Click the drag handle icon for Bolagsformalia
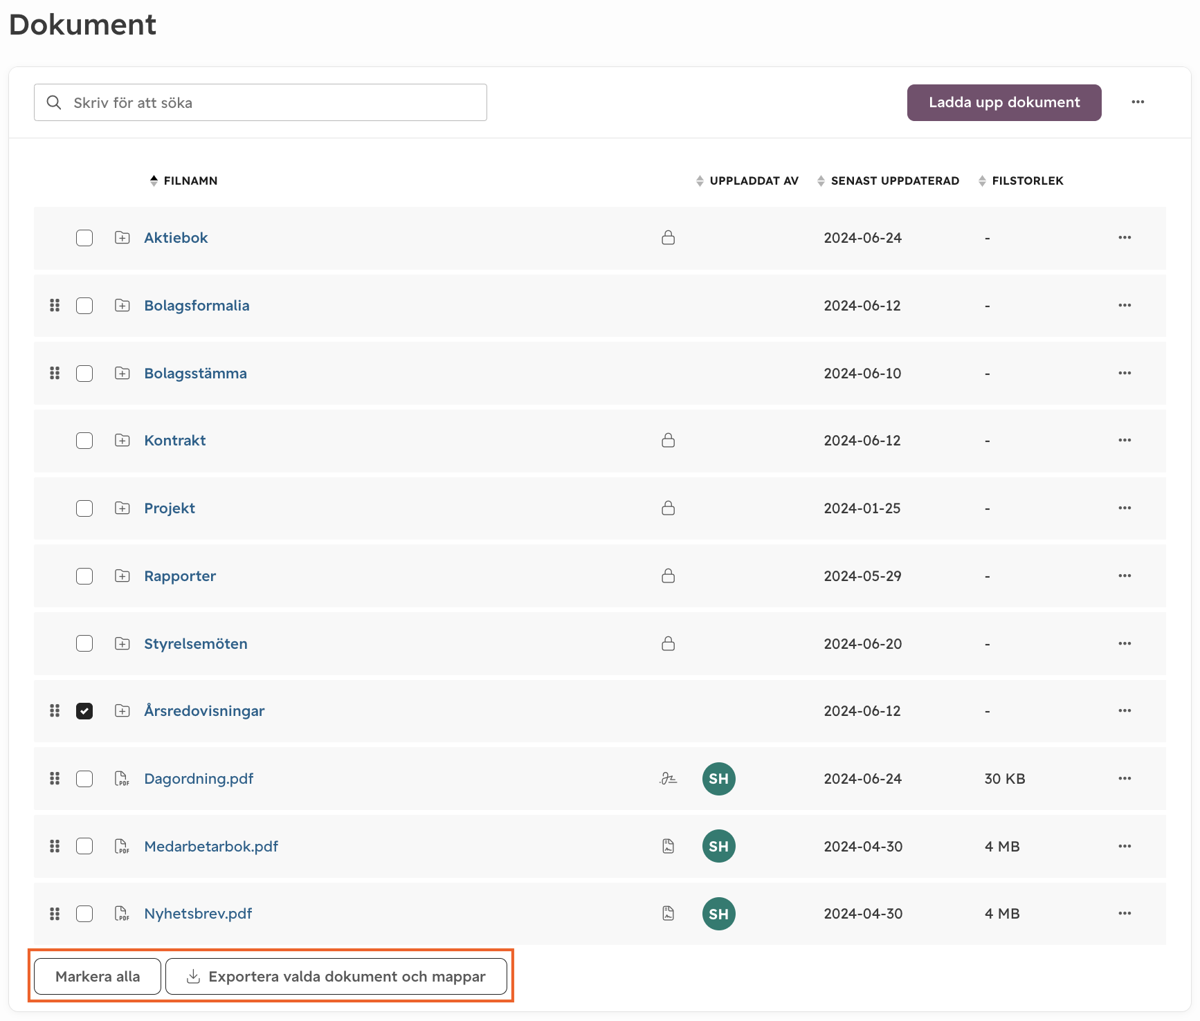The image size is (1200, 1021). tap(55, 306)
